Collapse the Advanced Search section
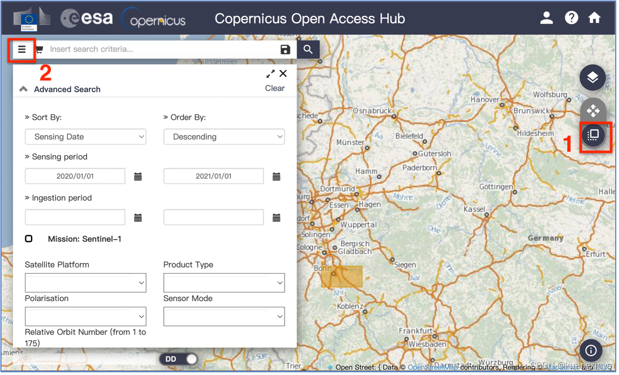The image size is (619, 375). tap(23, 89)
